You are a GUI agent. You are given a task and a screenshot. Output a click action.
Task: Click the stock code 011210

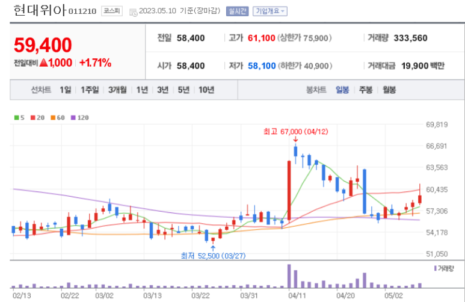tap(82, 11)
